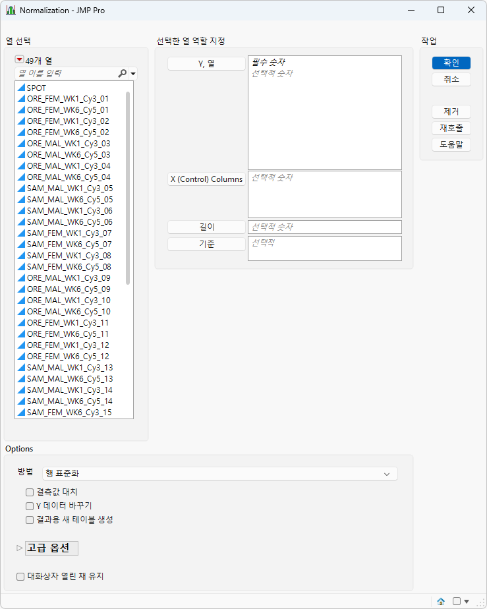This screenshot has width=487, height=609.
Task: Enable the 결측값 대치 checkbox
Action: click(x=30, y=492)
